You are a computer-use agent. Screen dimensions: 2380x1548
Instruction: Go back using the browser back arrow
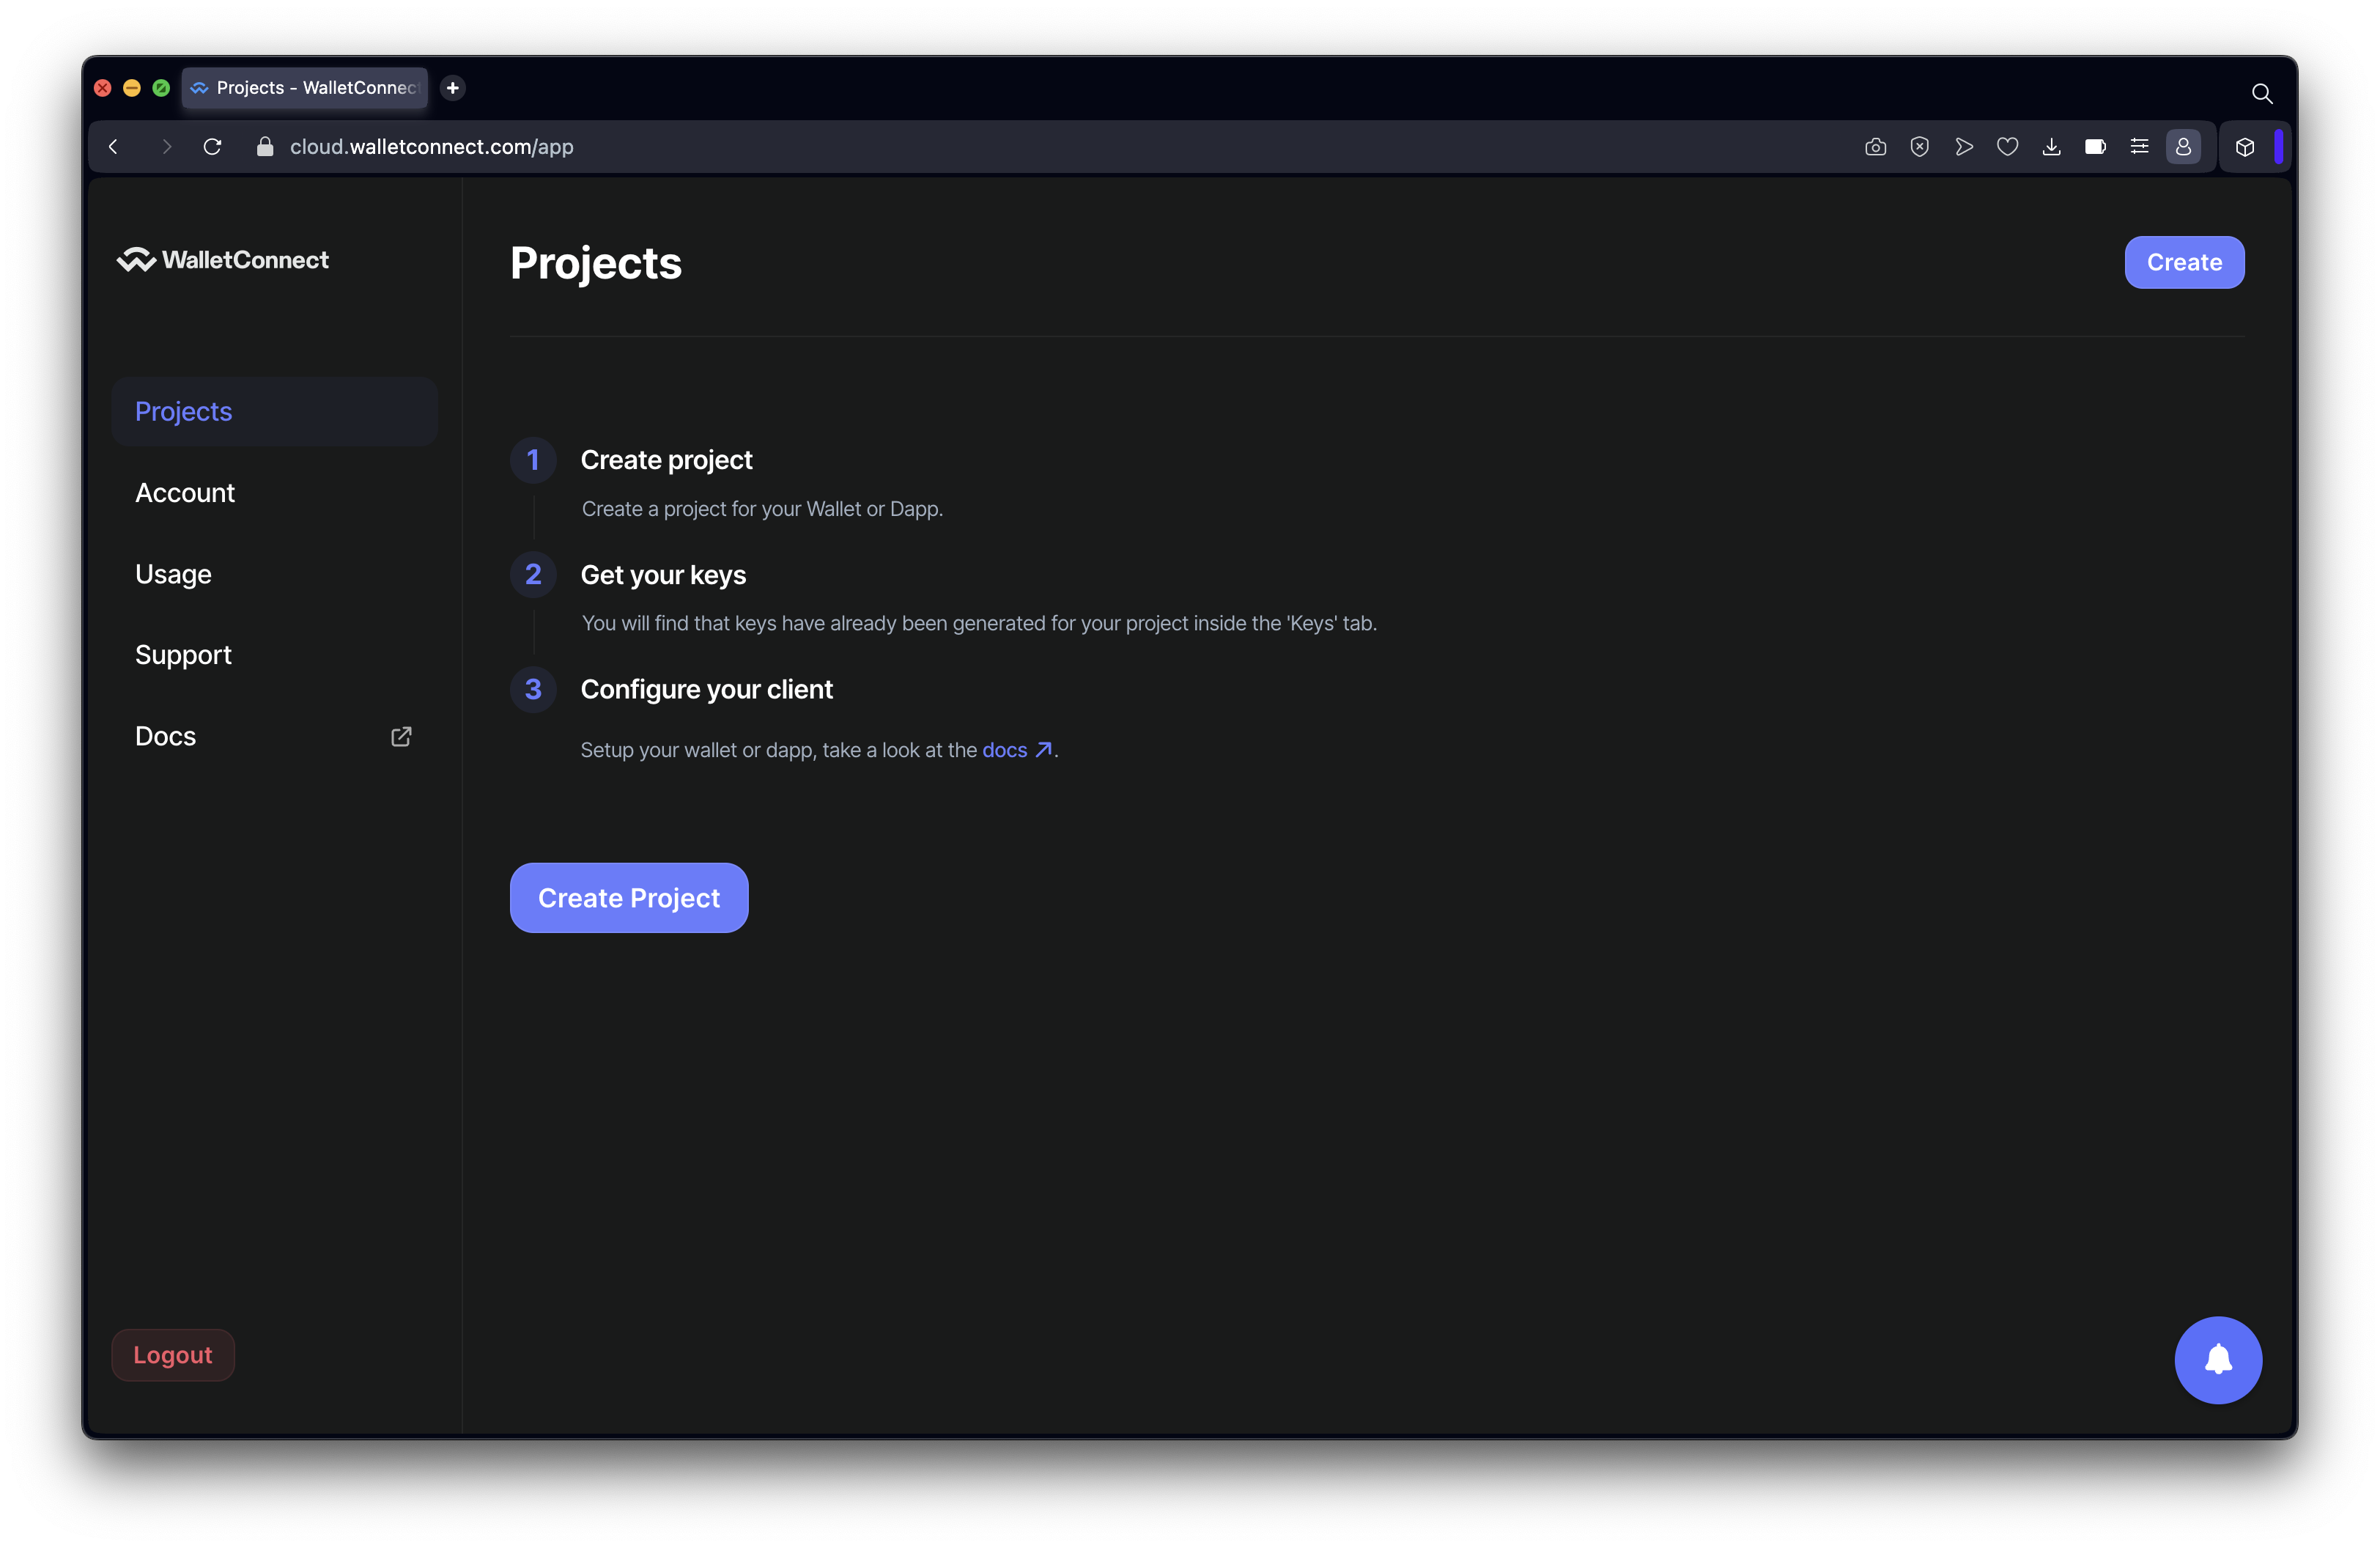[x=113, y=147]
